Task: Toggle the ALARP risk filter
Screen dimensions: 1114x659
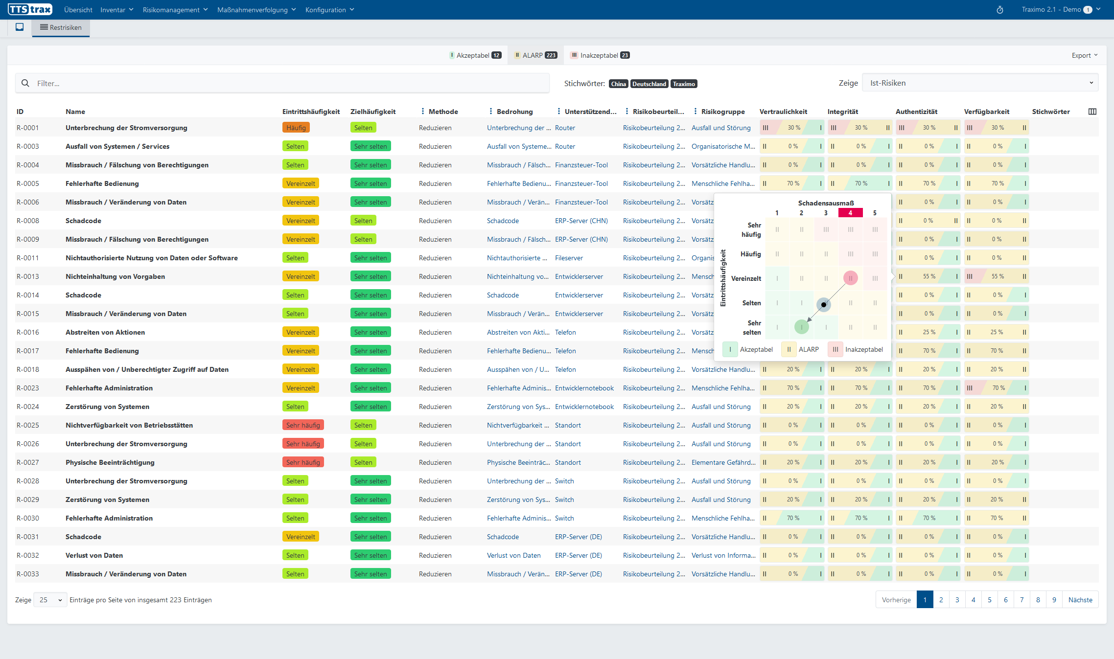Action: 535,55
